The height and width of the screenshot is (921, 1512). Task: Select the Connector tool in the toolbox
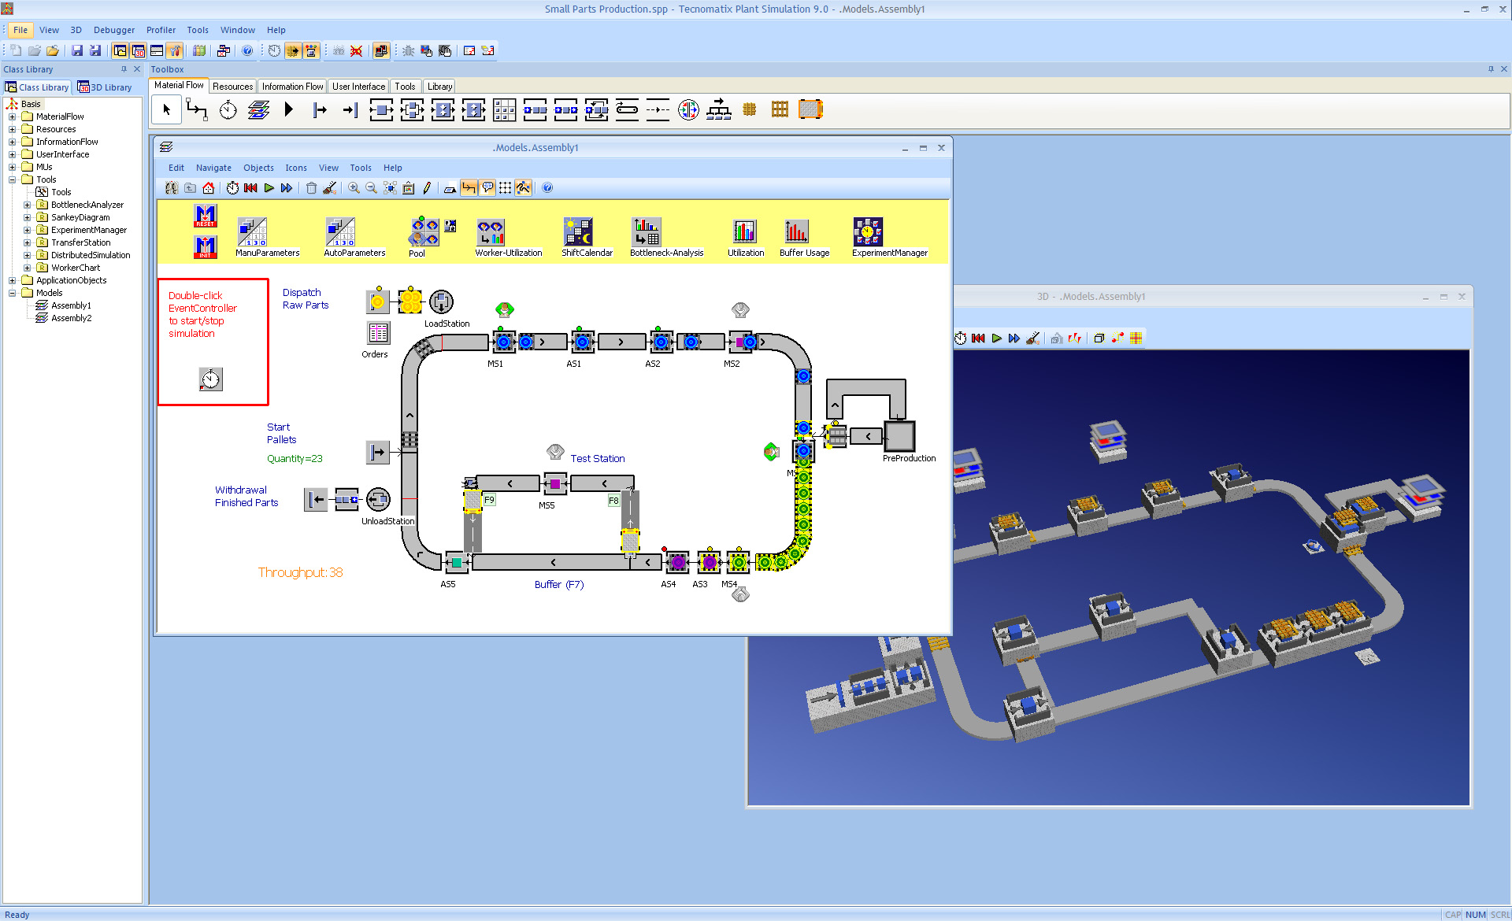pyautogui.click(x=197, y=109)
